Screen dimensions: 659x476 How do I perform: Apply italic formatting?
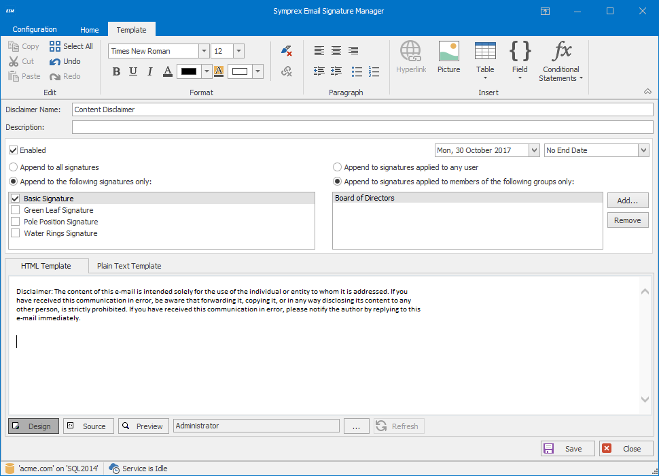[149, 71]
